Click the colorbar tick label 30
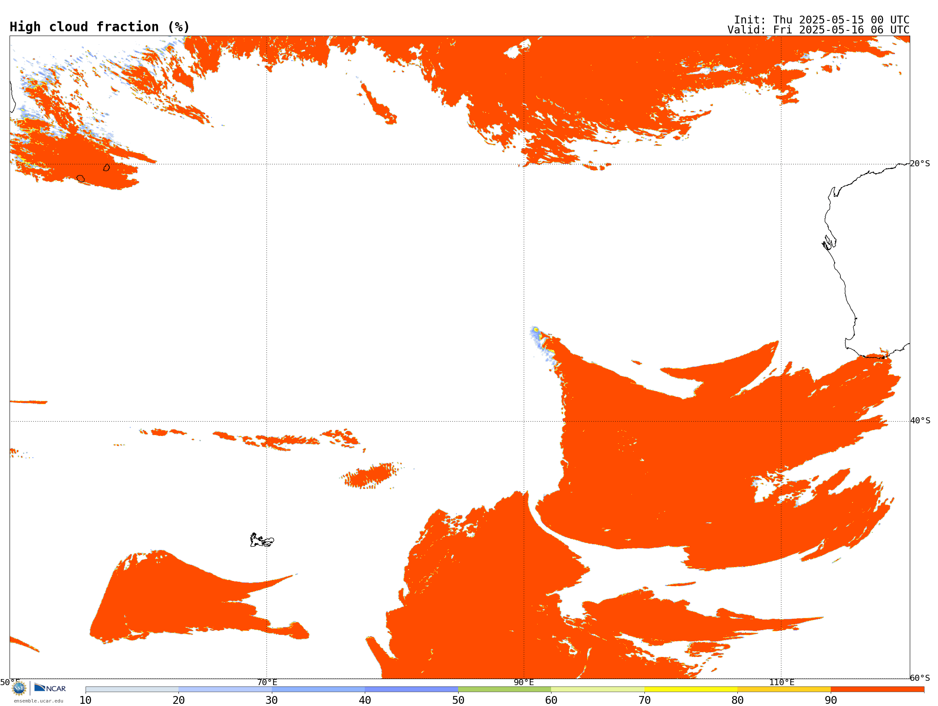Screen dimensions: 938x706 [272, 700]
